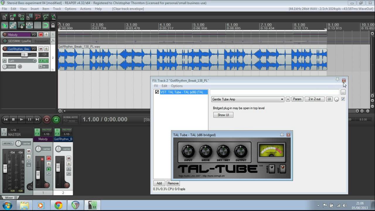This screenshot has height=211, width=375.
Task: Open the Insert menu
Action: tap(35, 9)
